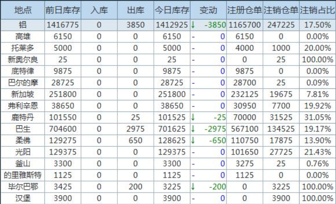This screenshot has height=204, width=336.
Task: Click the 变动 column header
Action: [x=208, y=10]
